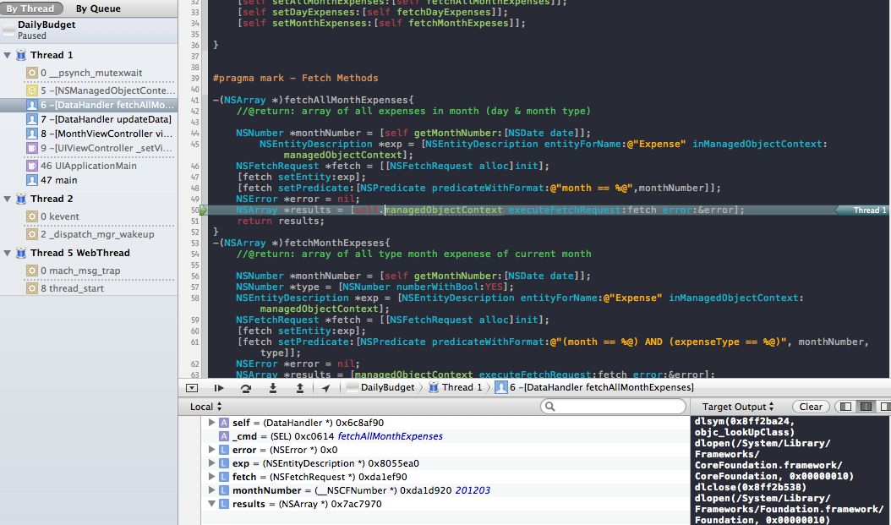Screen dimensions: 891x525
Task: Click the Thread 1 spool icon
Action: coord(21,55)
